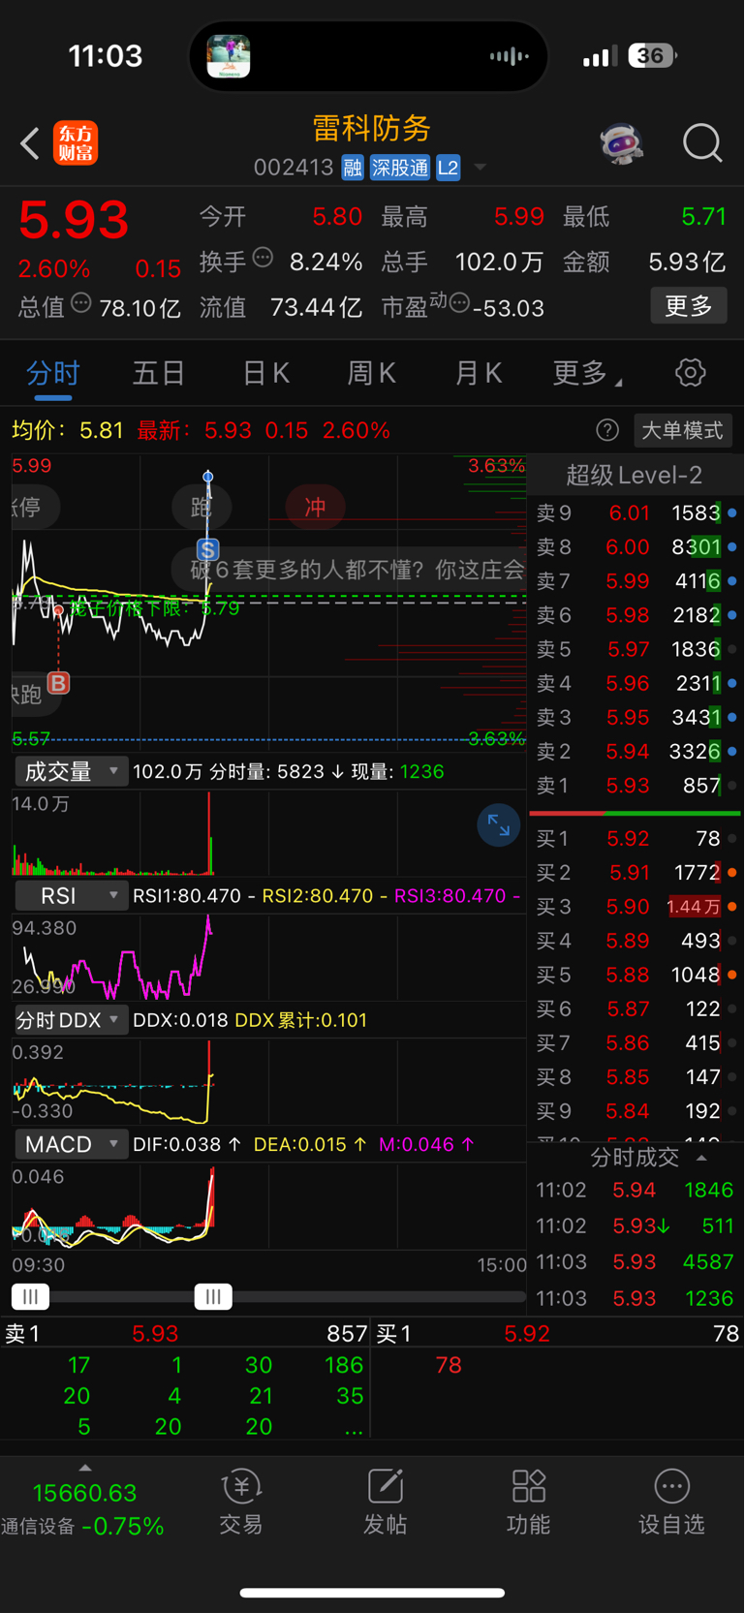745x1613 pixels.
Task: Toggle 大单模式 big order mode
Action: click(x=683, y=430)
